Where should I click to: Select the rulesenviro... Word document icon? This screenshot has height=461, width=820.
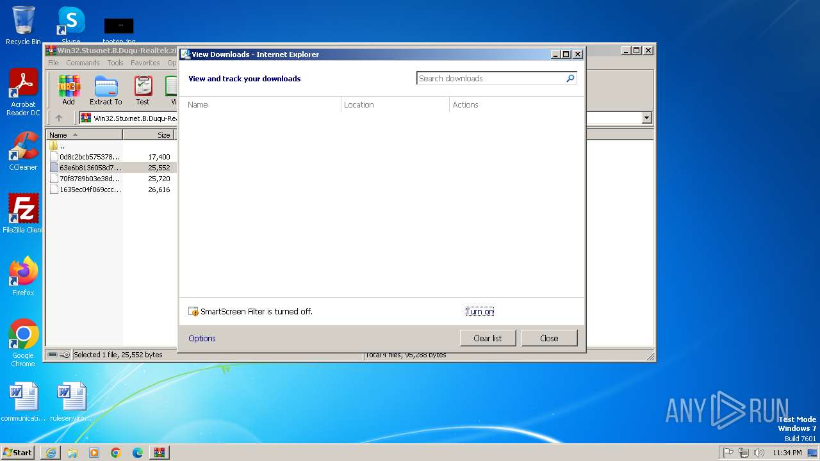(71, 402)
